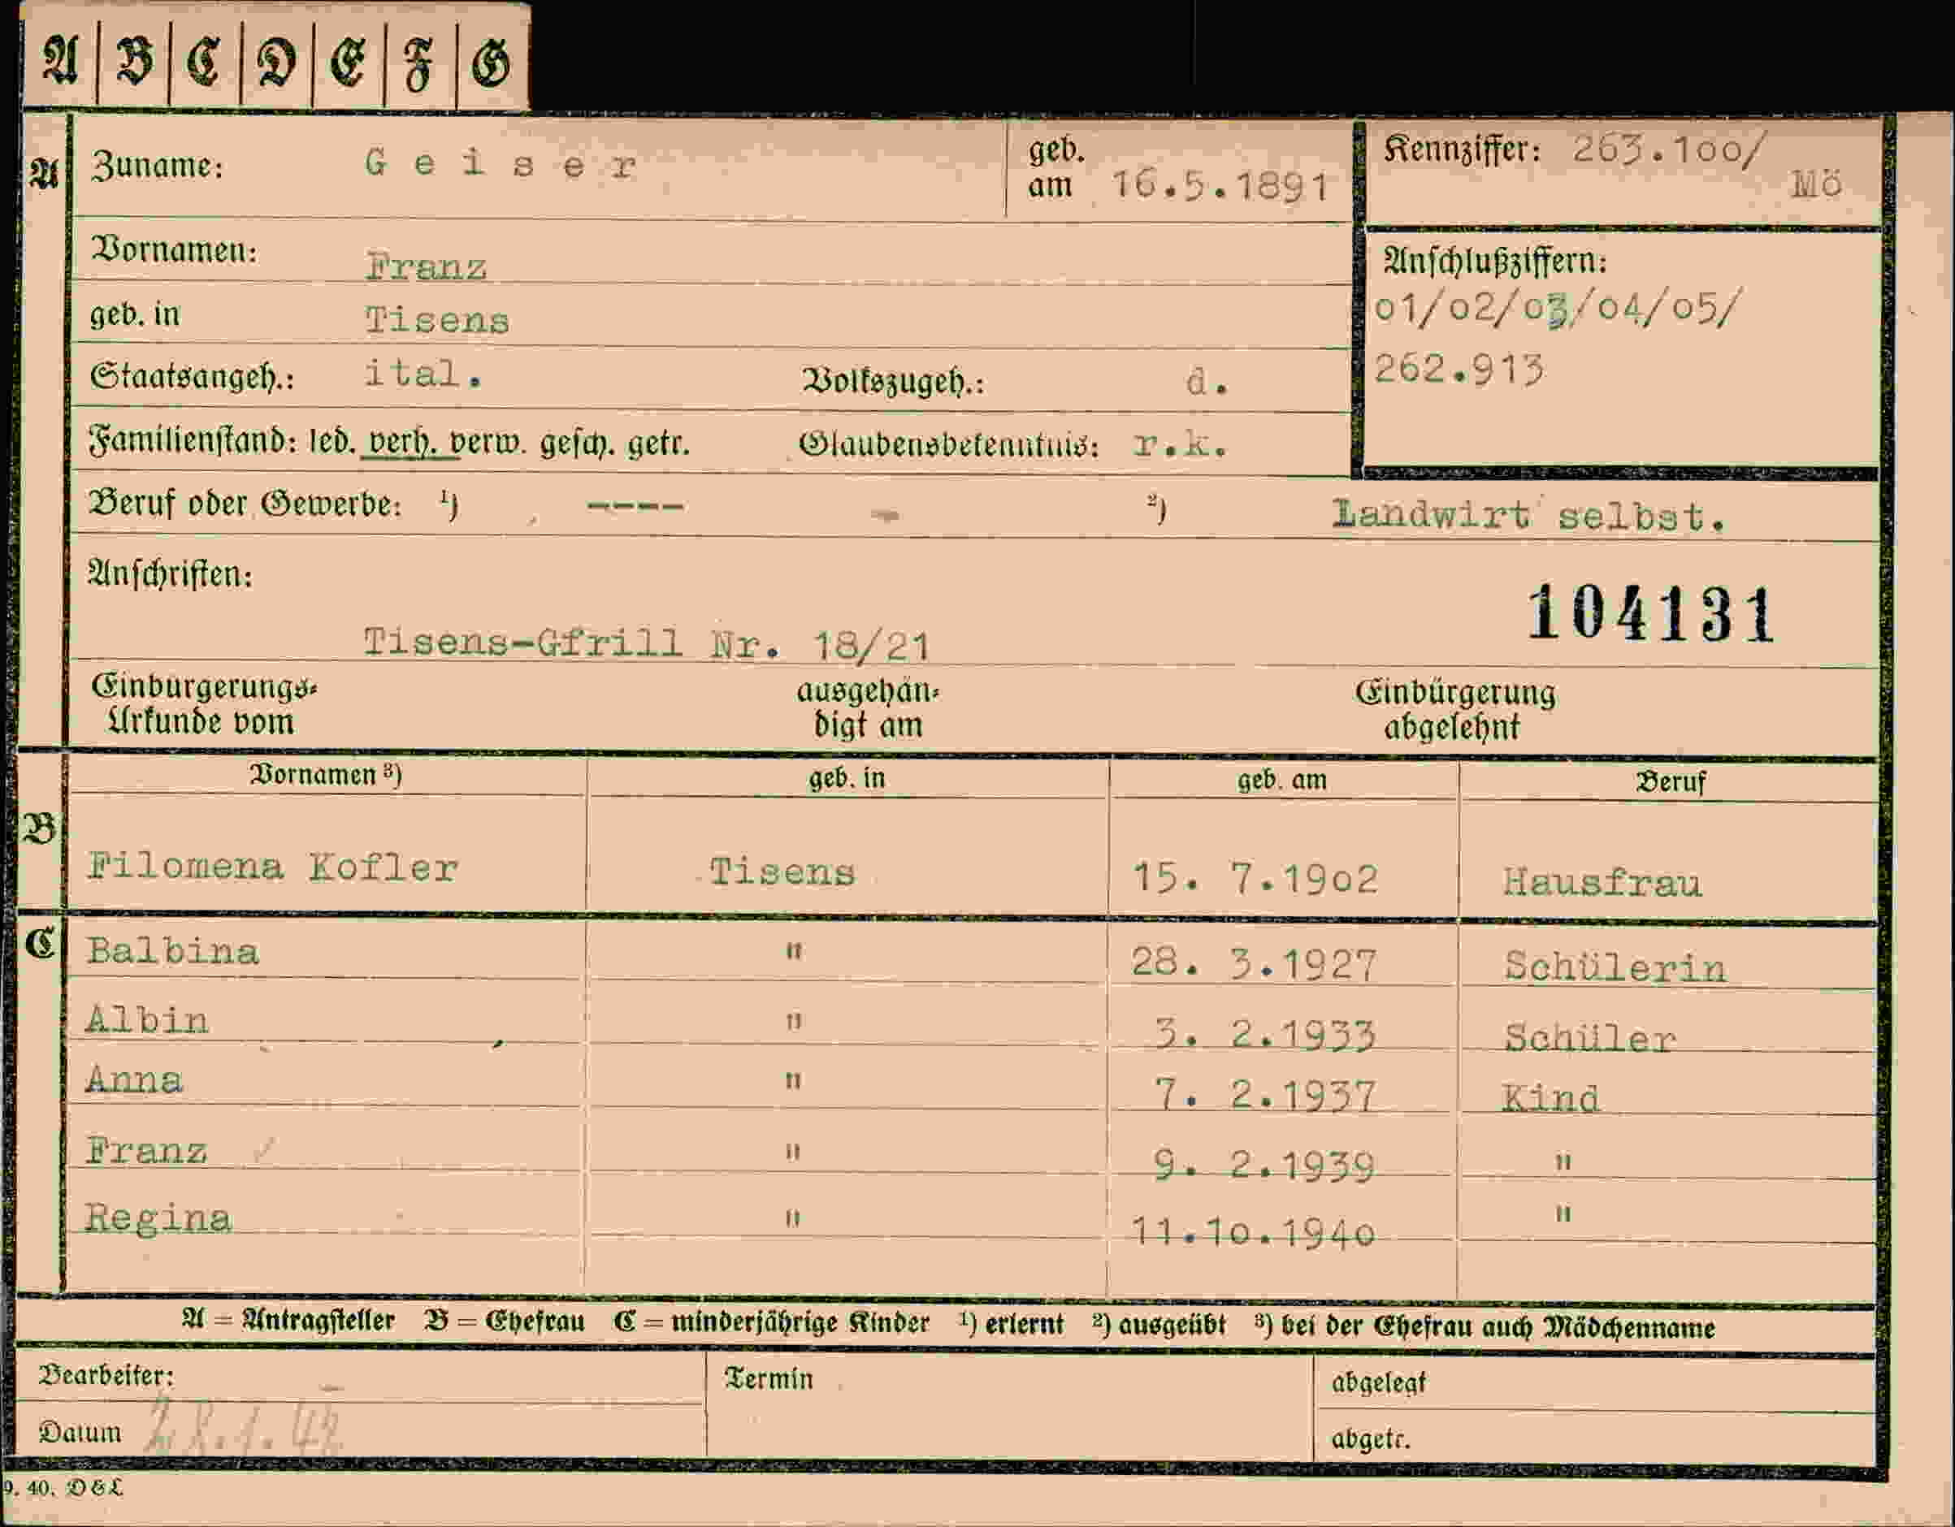Click the 'Anschriften:' label

point(170,573)
